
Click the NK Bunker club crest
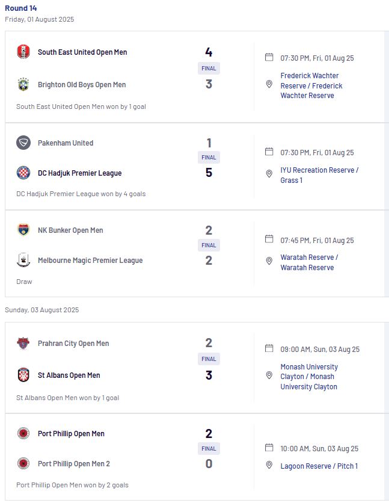pyautogui.click(x=23, y=230)
